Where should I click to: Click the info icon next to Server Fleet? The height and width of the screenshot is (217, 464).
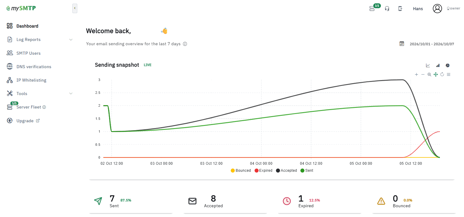44,107
